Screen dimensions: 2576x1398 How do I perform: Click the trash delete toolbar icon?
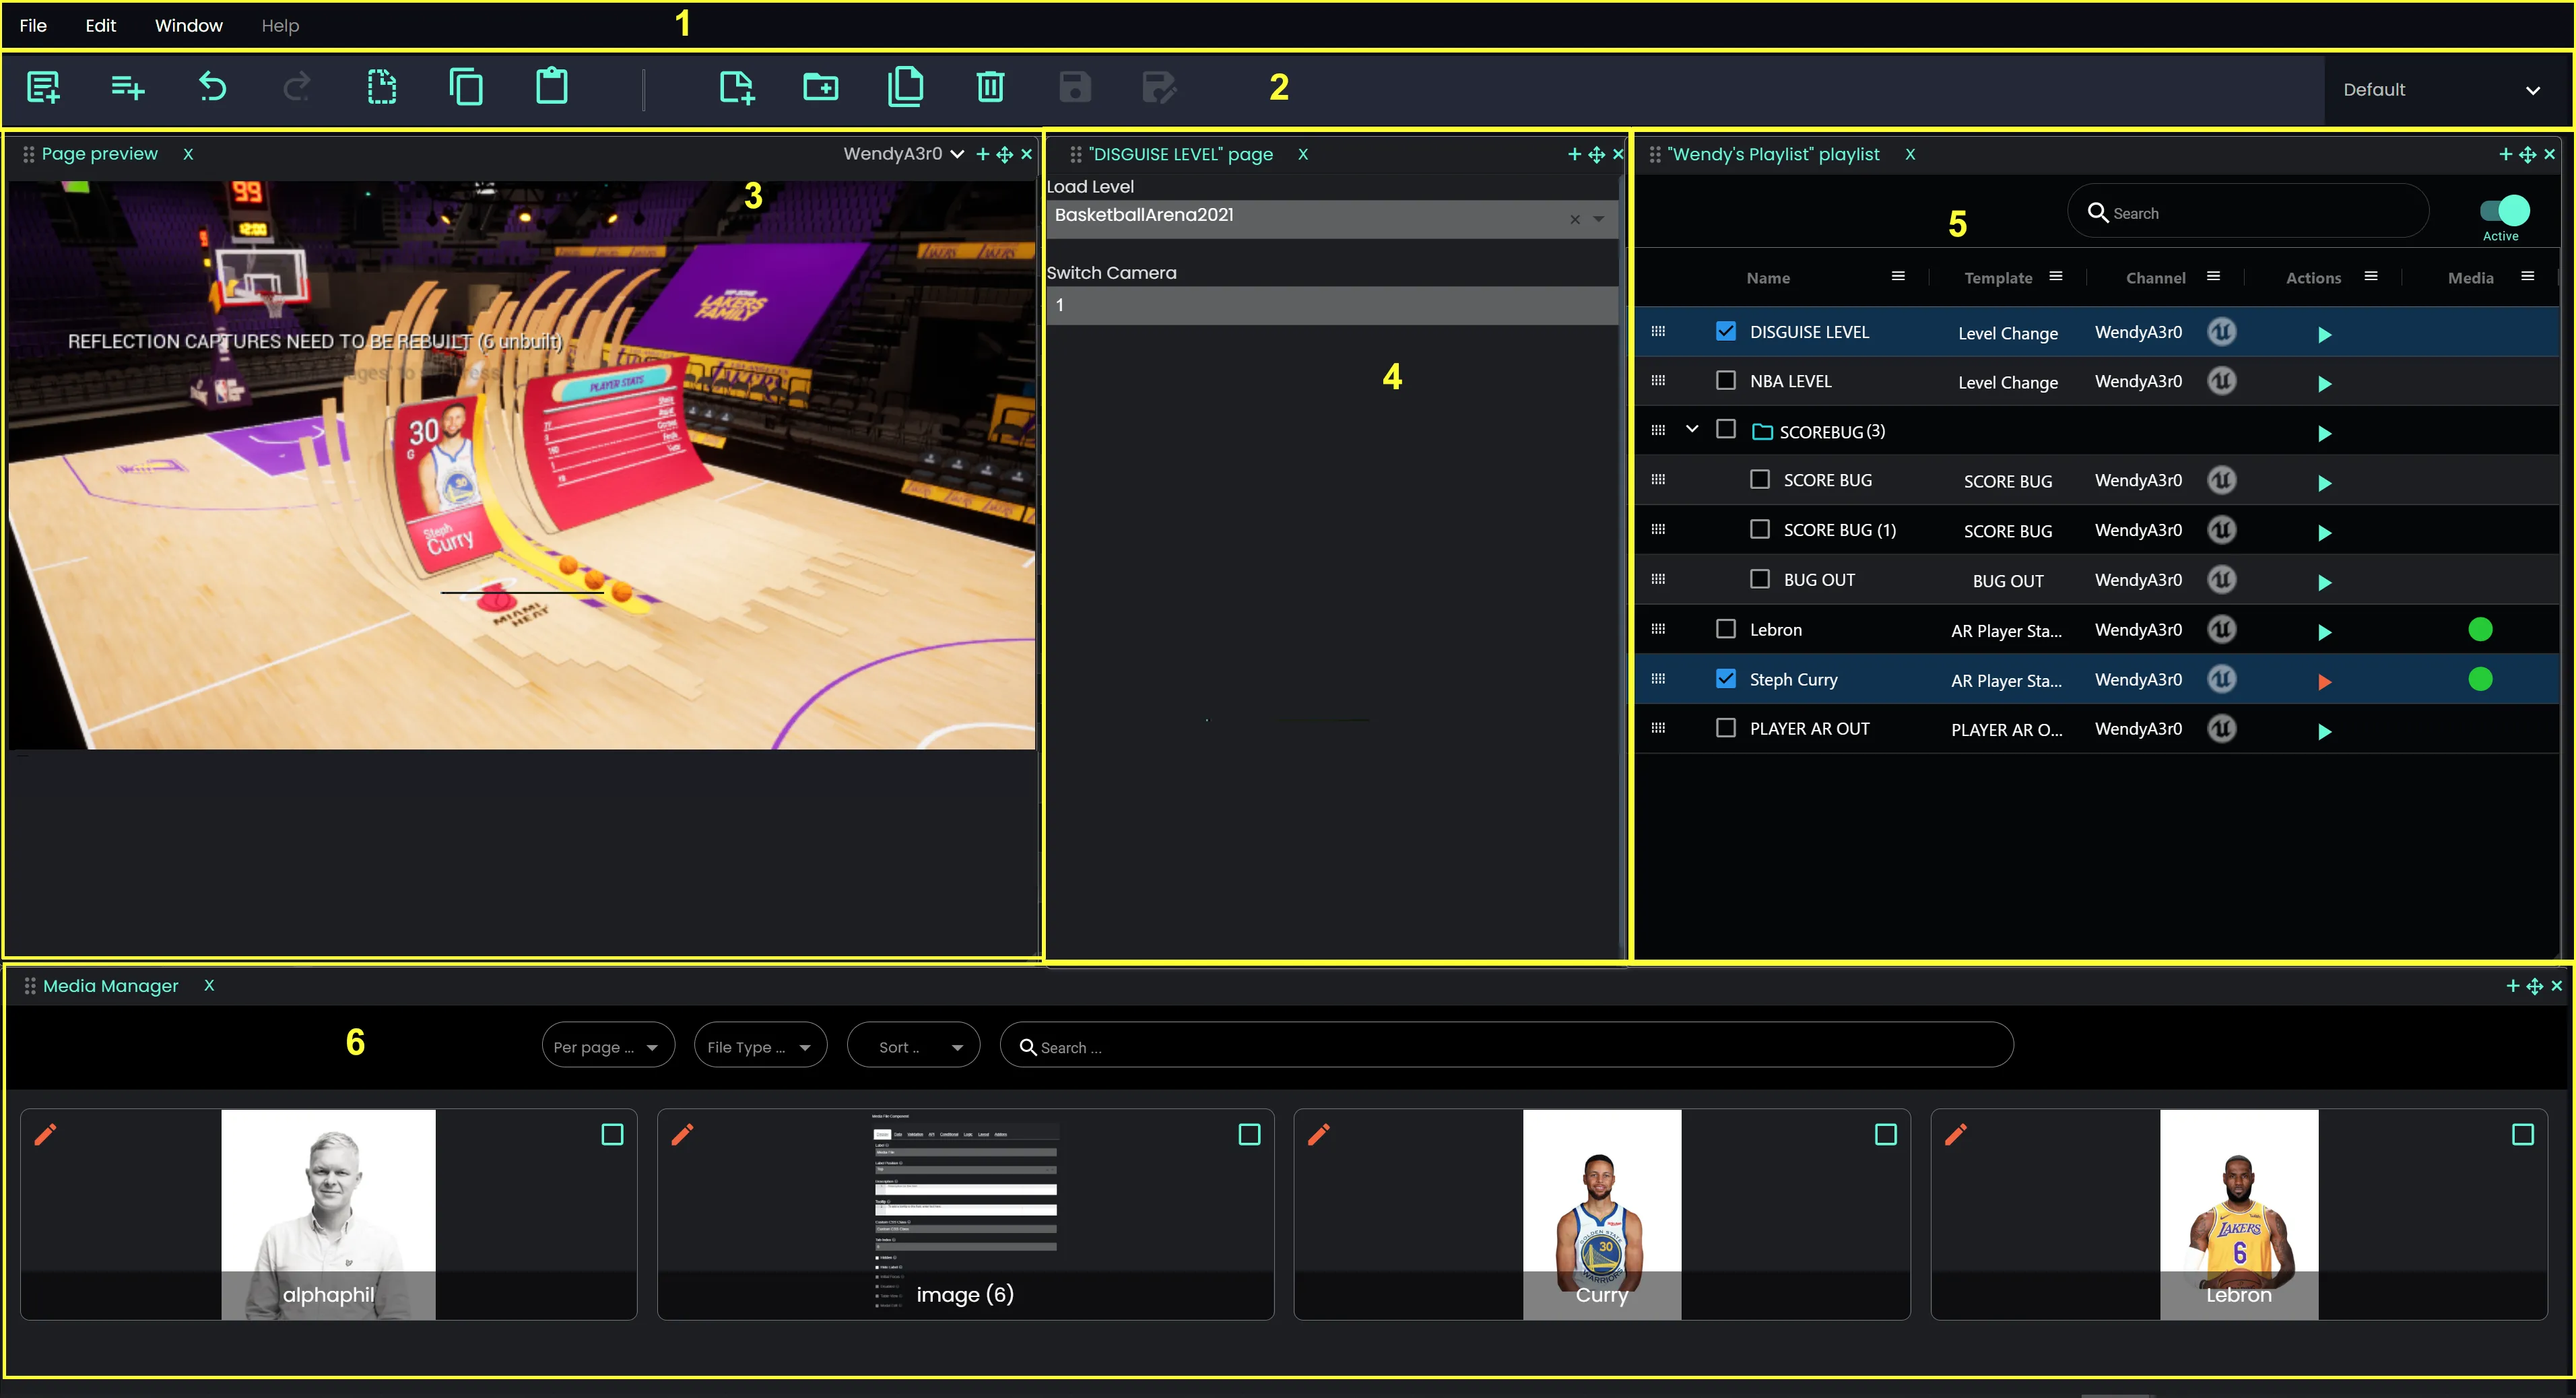pyautogui.click(x=989, y=87)
